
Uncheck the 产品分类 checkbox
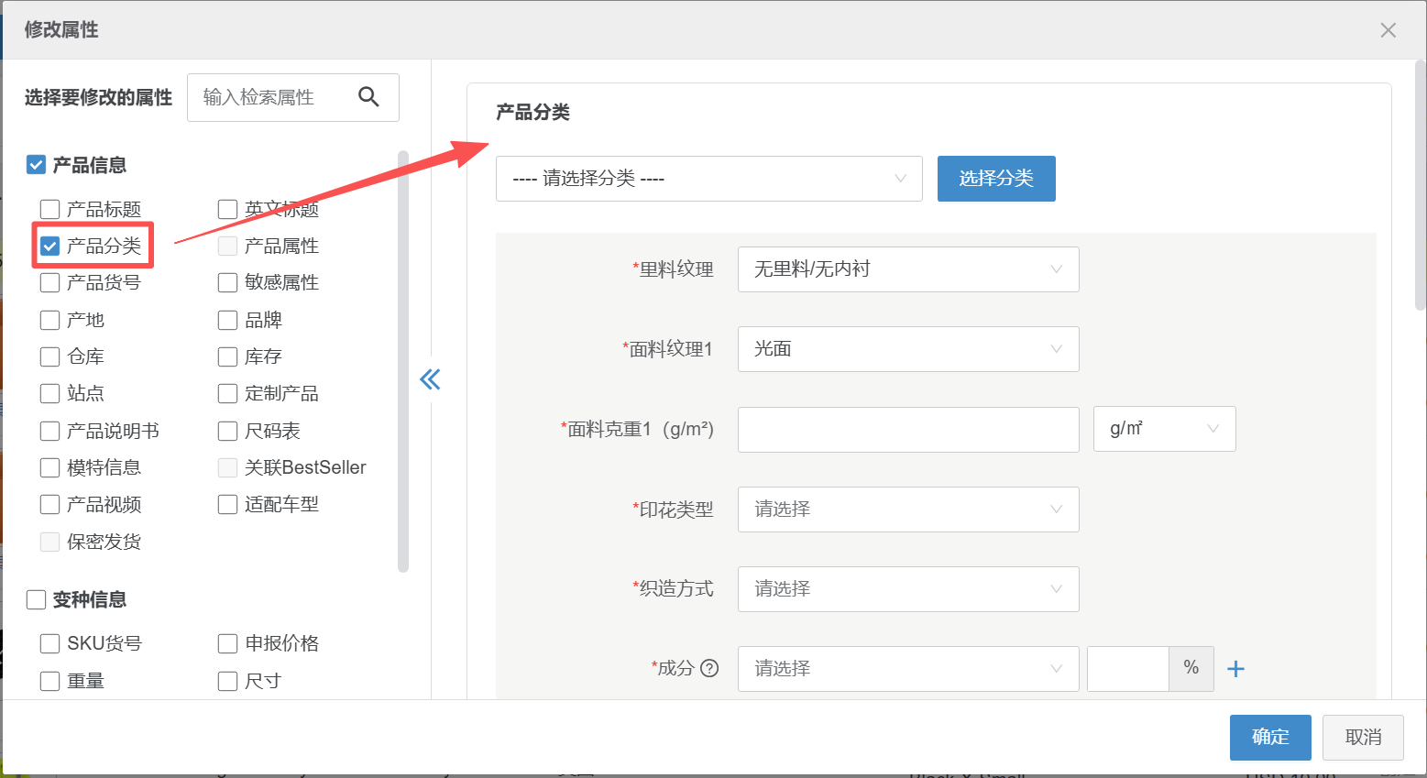[49, 245]
